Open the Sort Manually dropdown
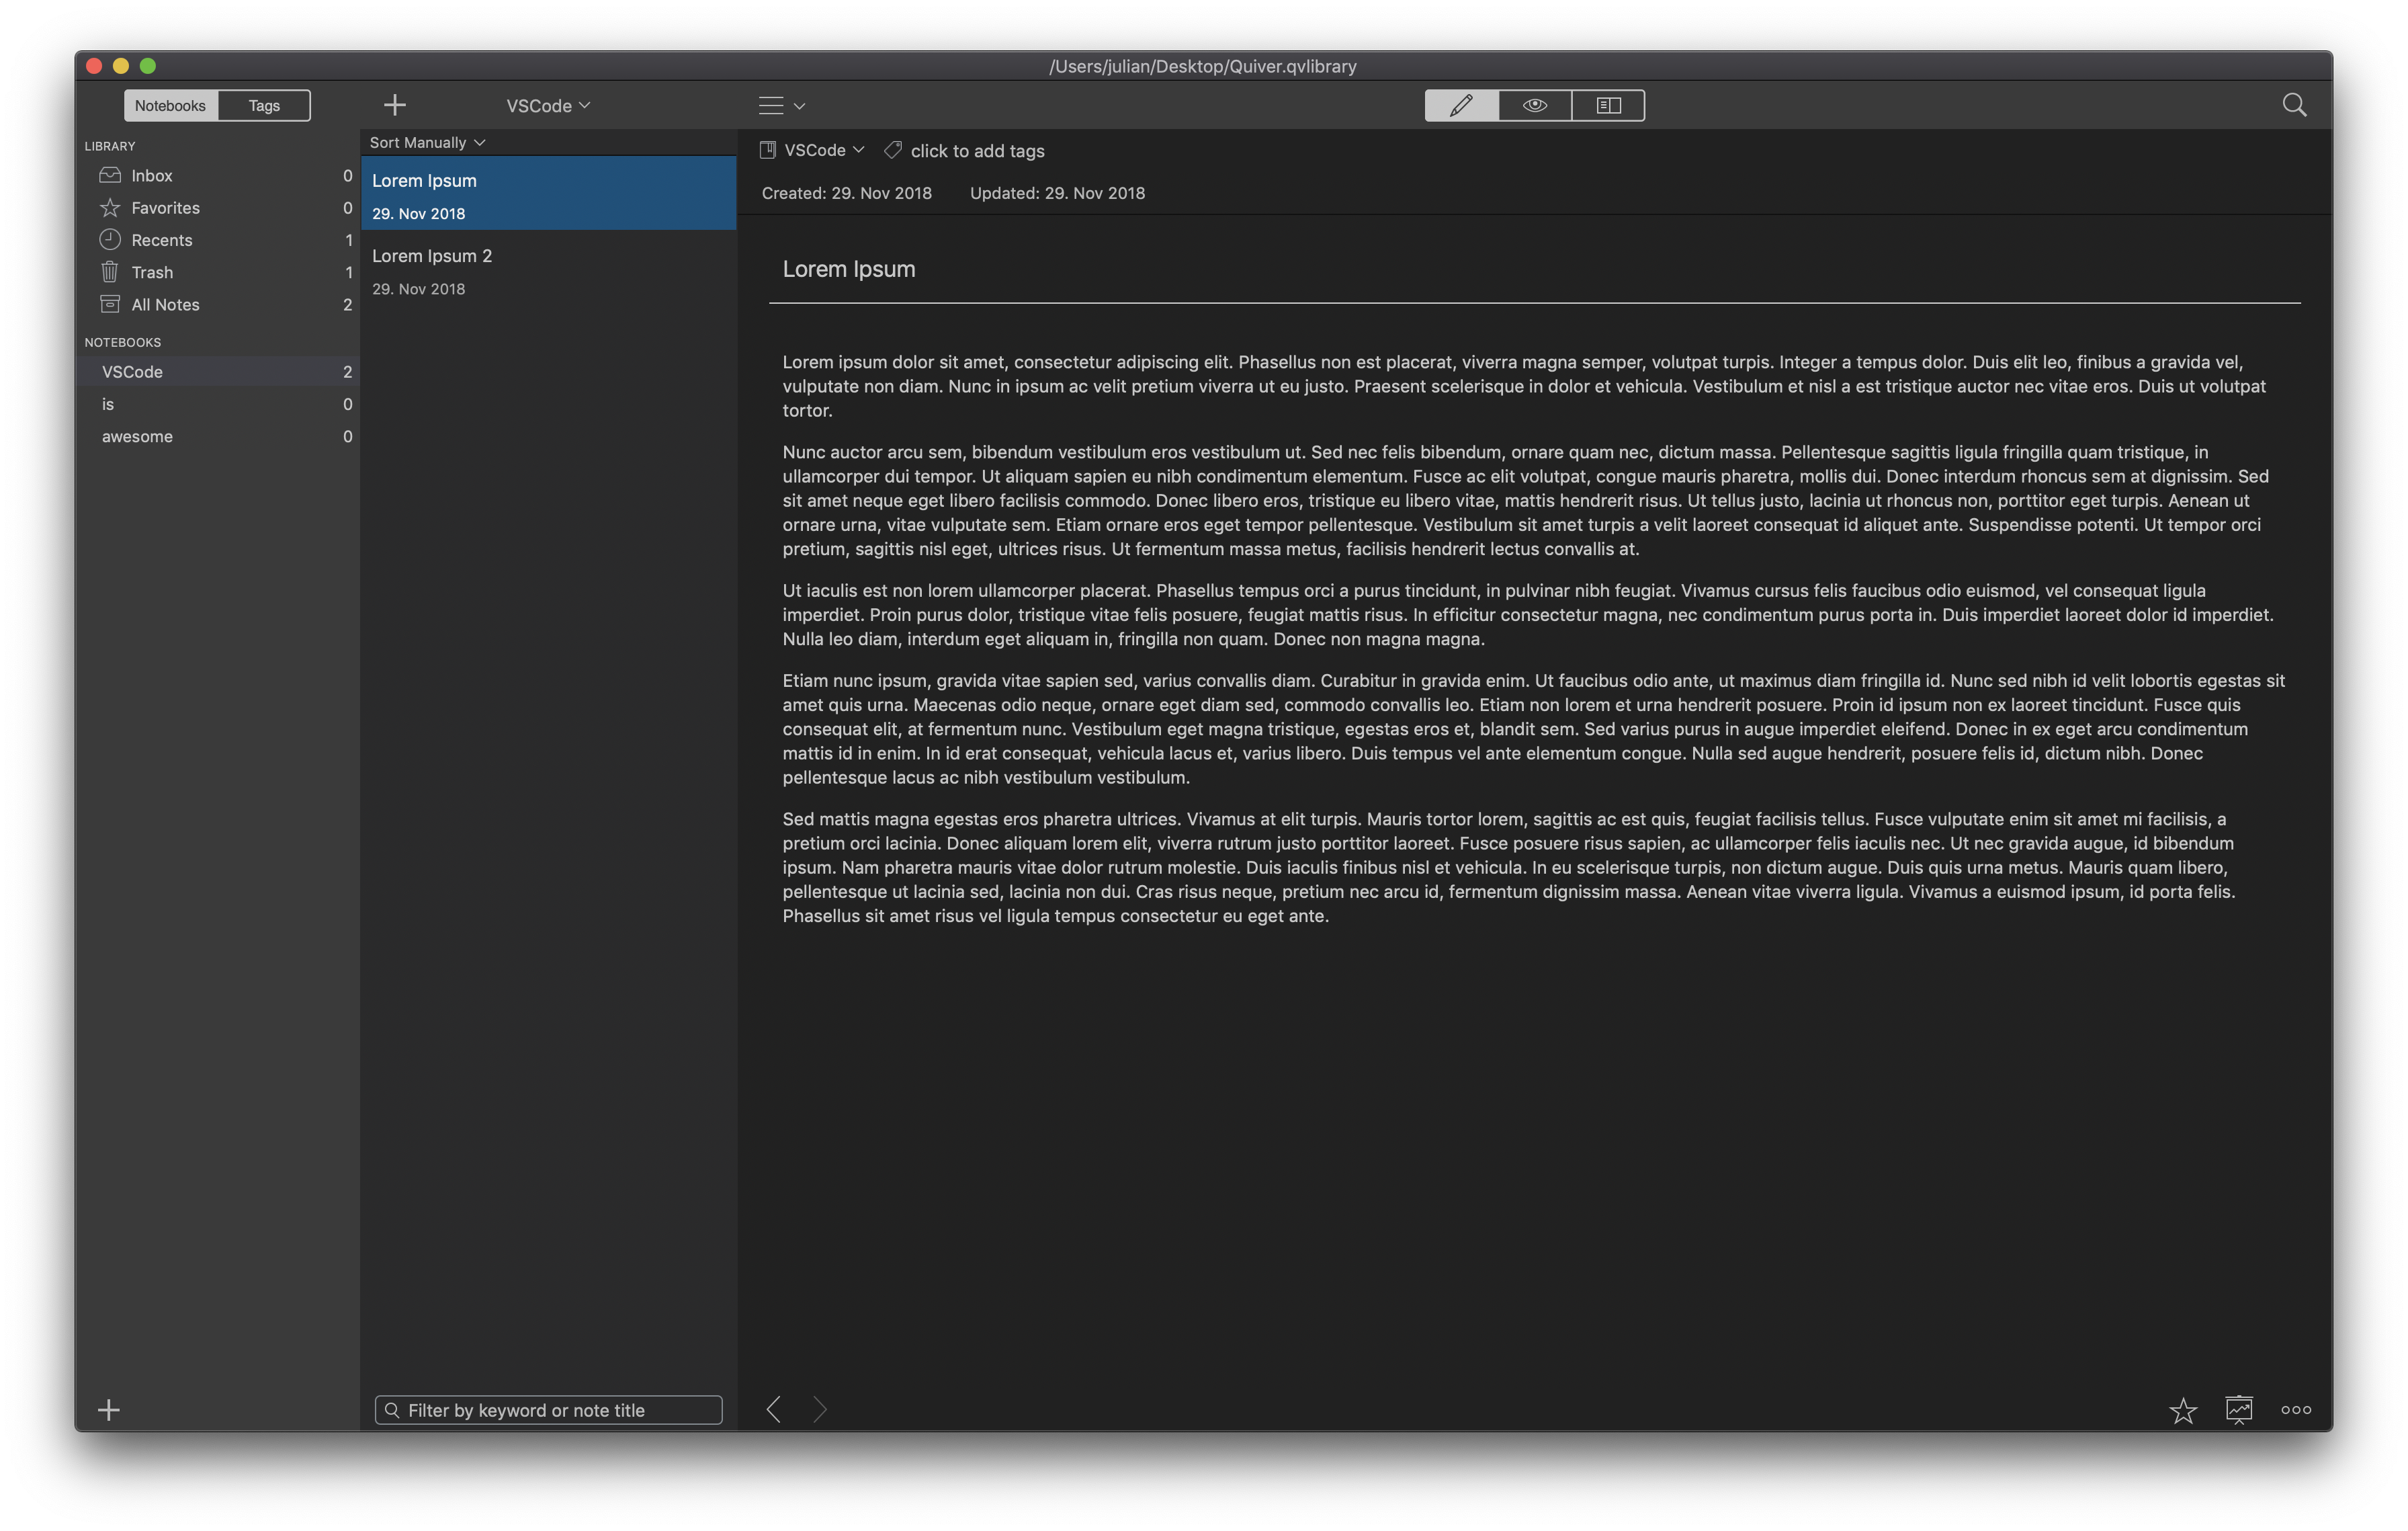Viewport: 2408px width, 1531px height. [x=427, y=142]
